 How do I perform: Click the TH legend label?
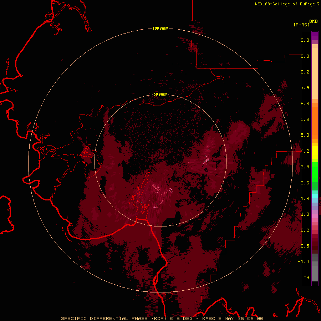(x=306, y=278)
